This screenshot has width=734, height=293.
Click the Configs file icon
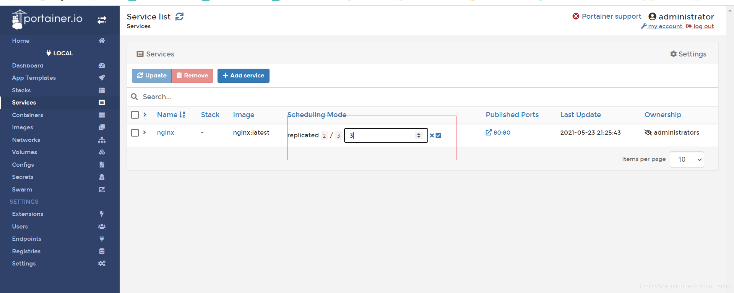pos(102,164)
